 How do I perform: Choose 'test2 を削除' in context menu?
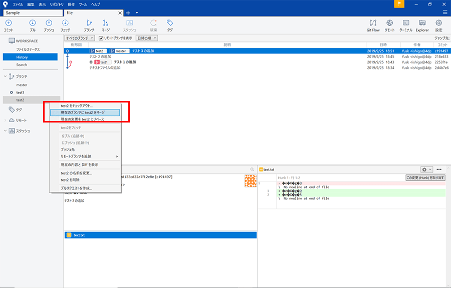[x=85, y=180]
